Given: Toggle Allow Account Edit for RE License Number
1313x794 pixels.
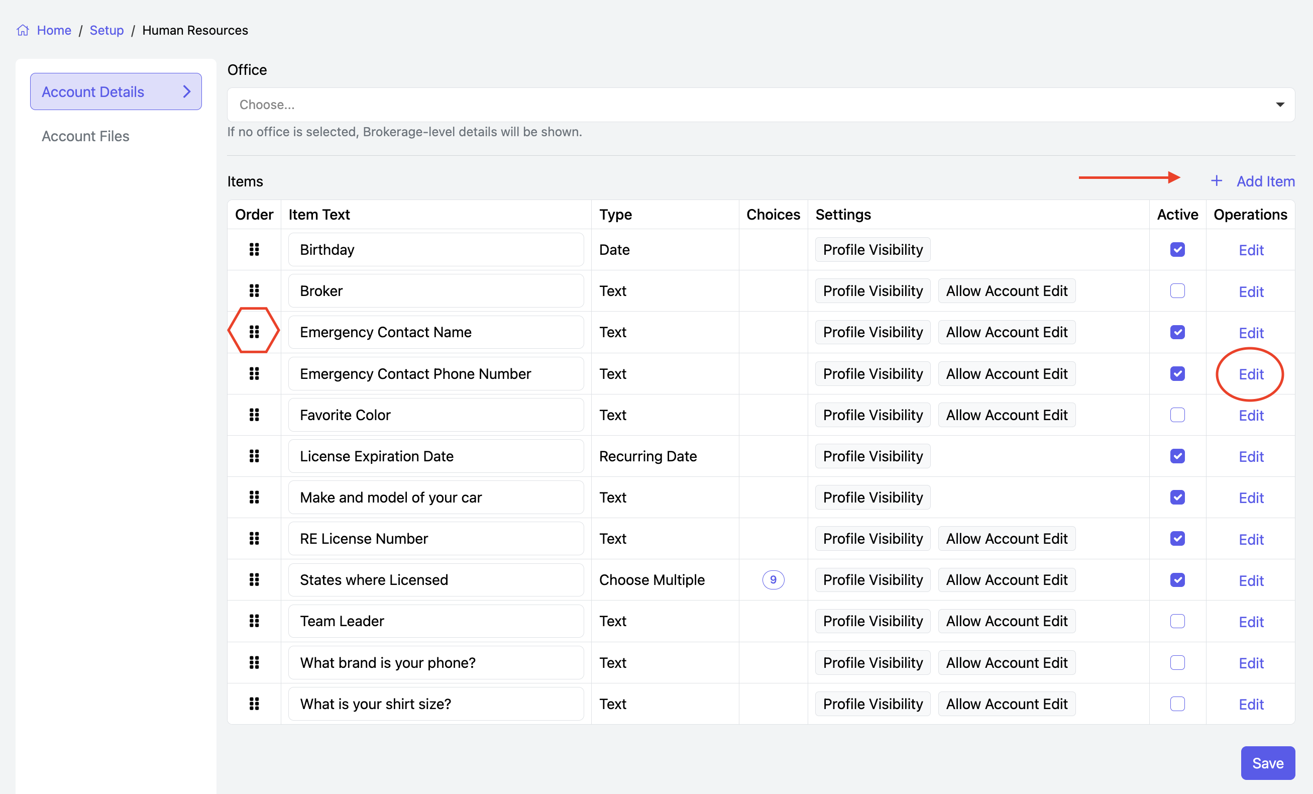Looking at the screenshot, I should (x=1006, y=539).
